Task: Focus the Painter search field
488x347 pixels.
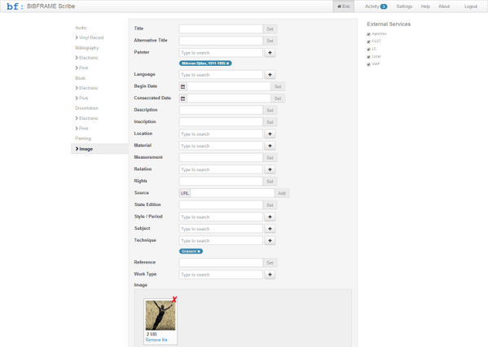Action: [221, 53]
